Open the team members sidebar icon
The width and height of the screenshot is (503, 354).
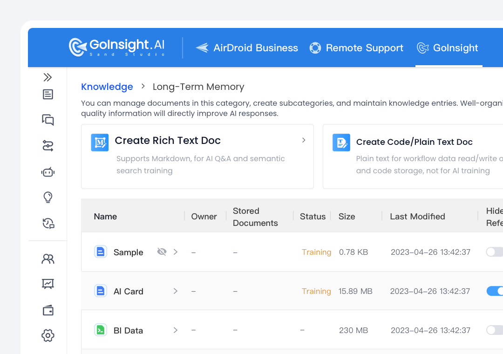[48, 259]
